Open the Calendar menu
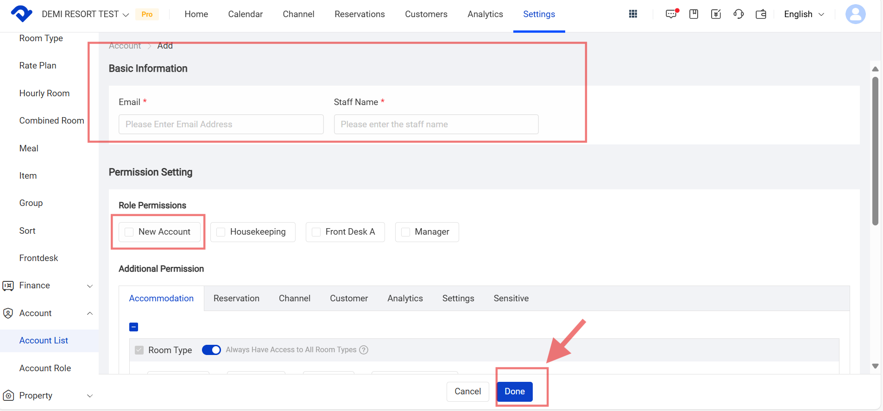This screenshot has height=411, width=883. (x=245, y=14)
